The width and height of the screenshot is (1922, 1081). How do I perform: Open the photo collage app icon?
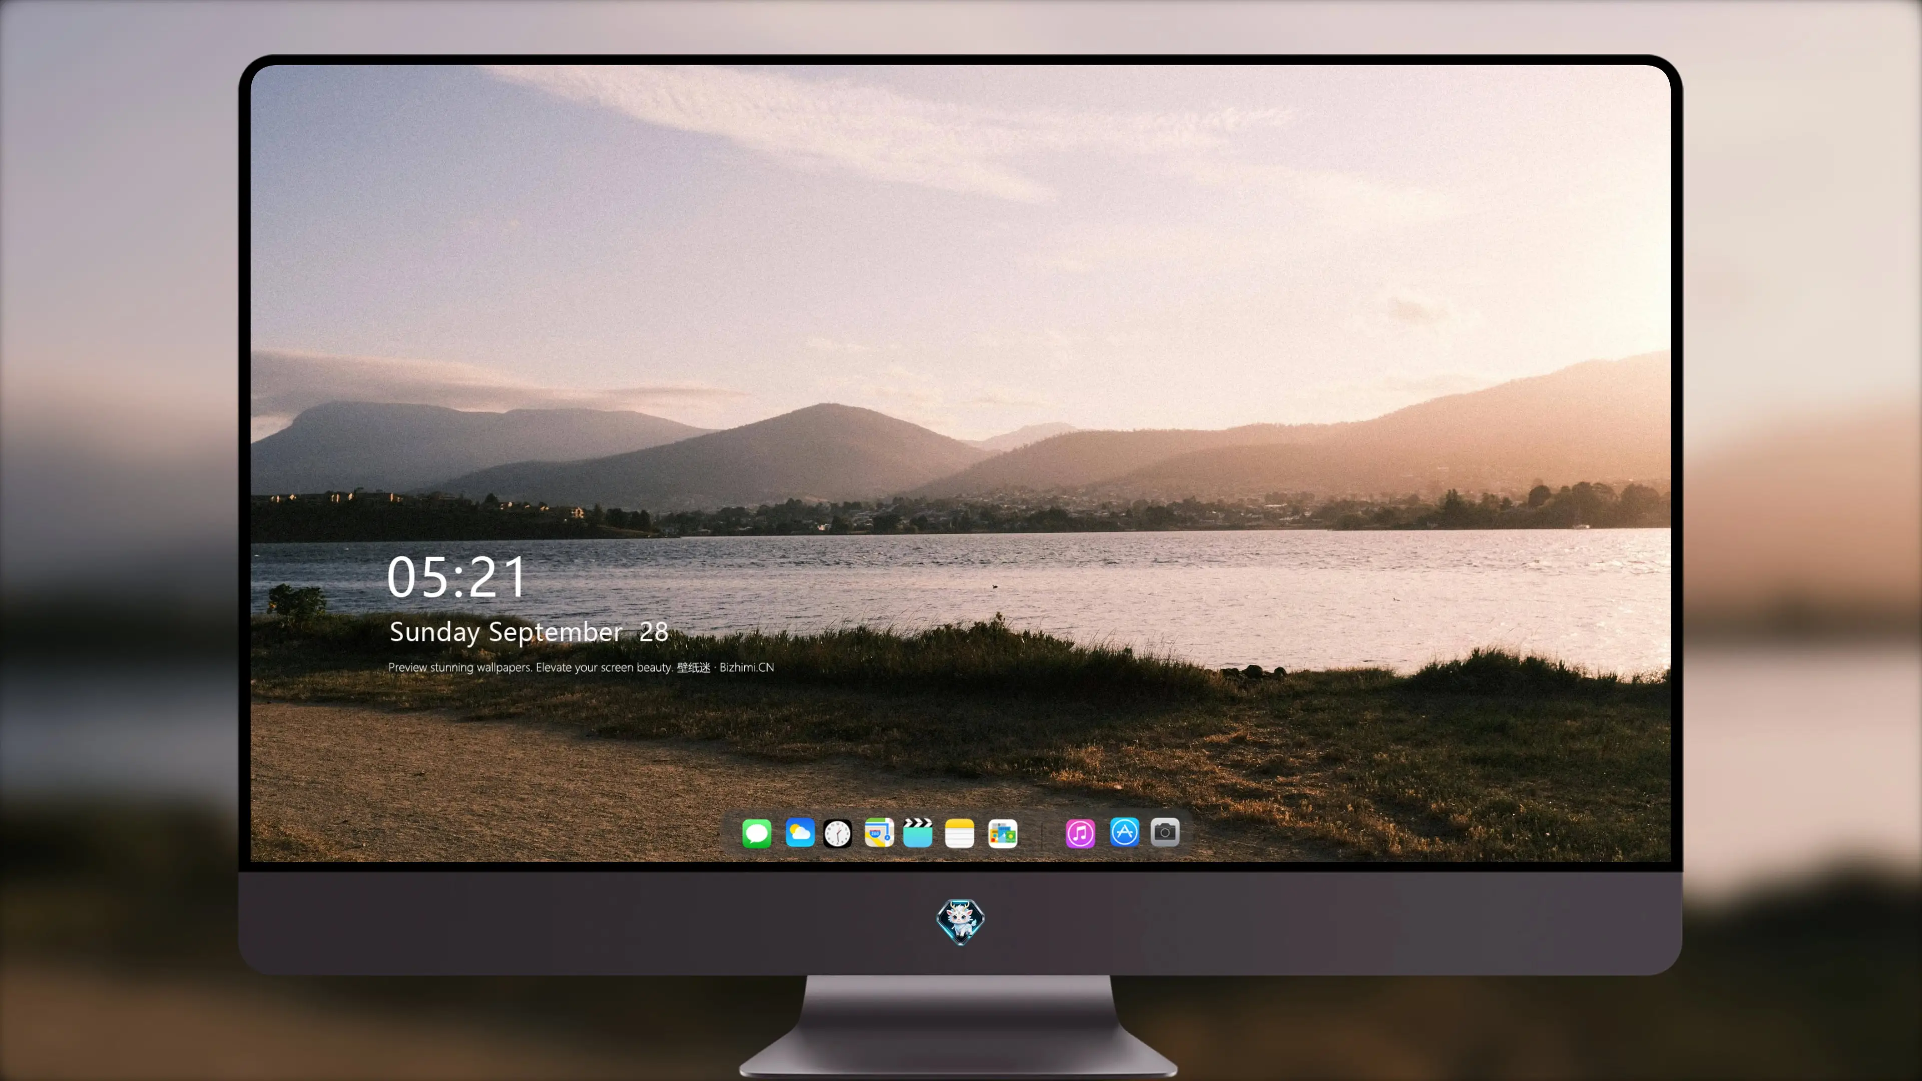(x=1003, y=833)
